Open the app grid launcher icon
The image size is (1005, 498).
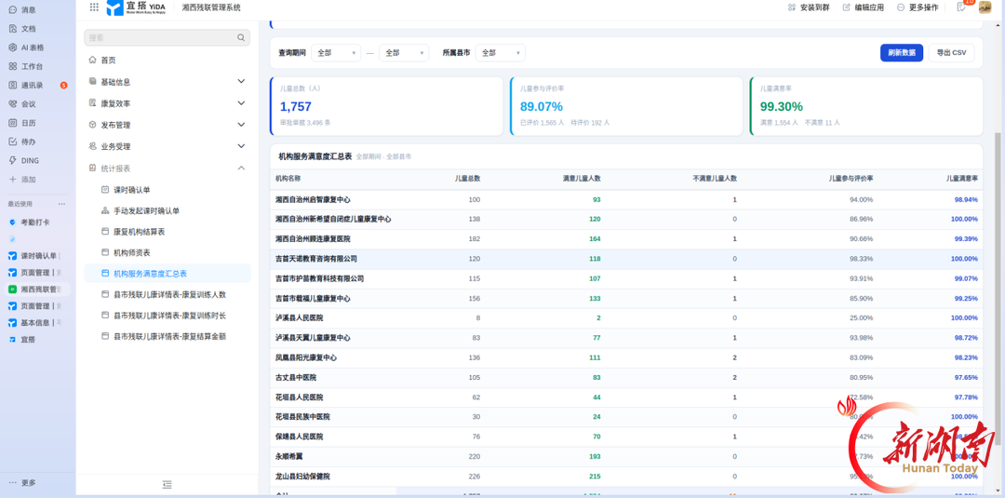click(x=94, y=7)
